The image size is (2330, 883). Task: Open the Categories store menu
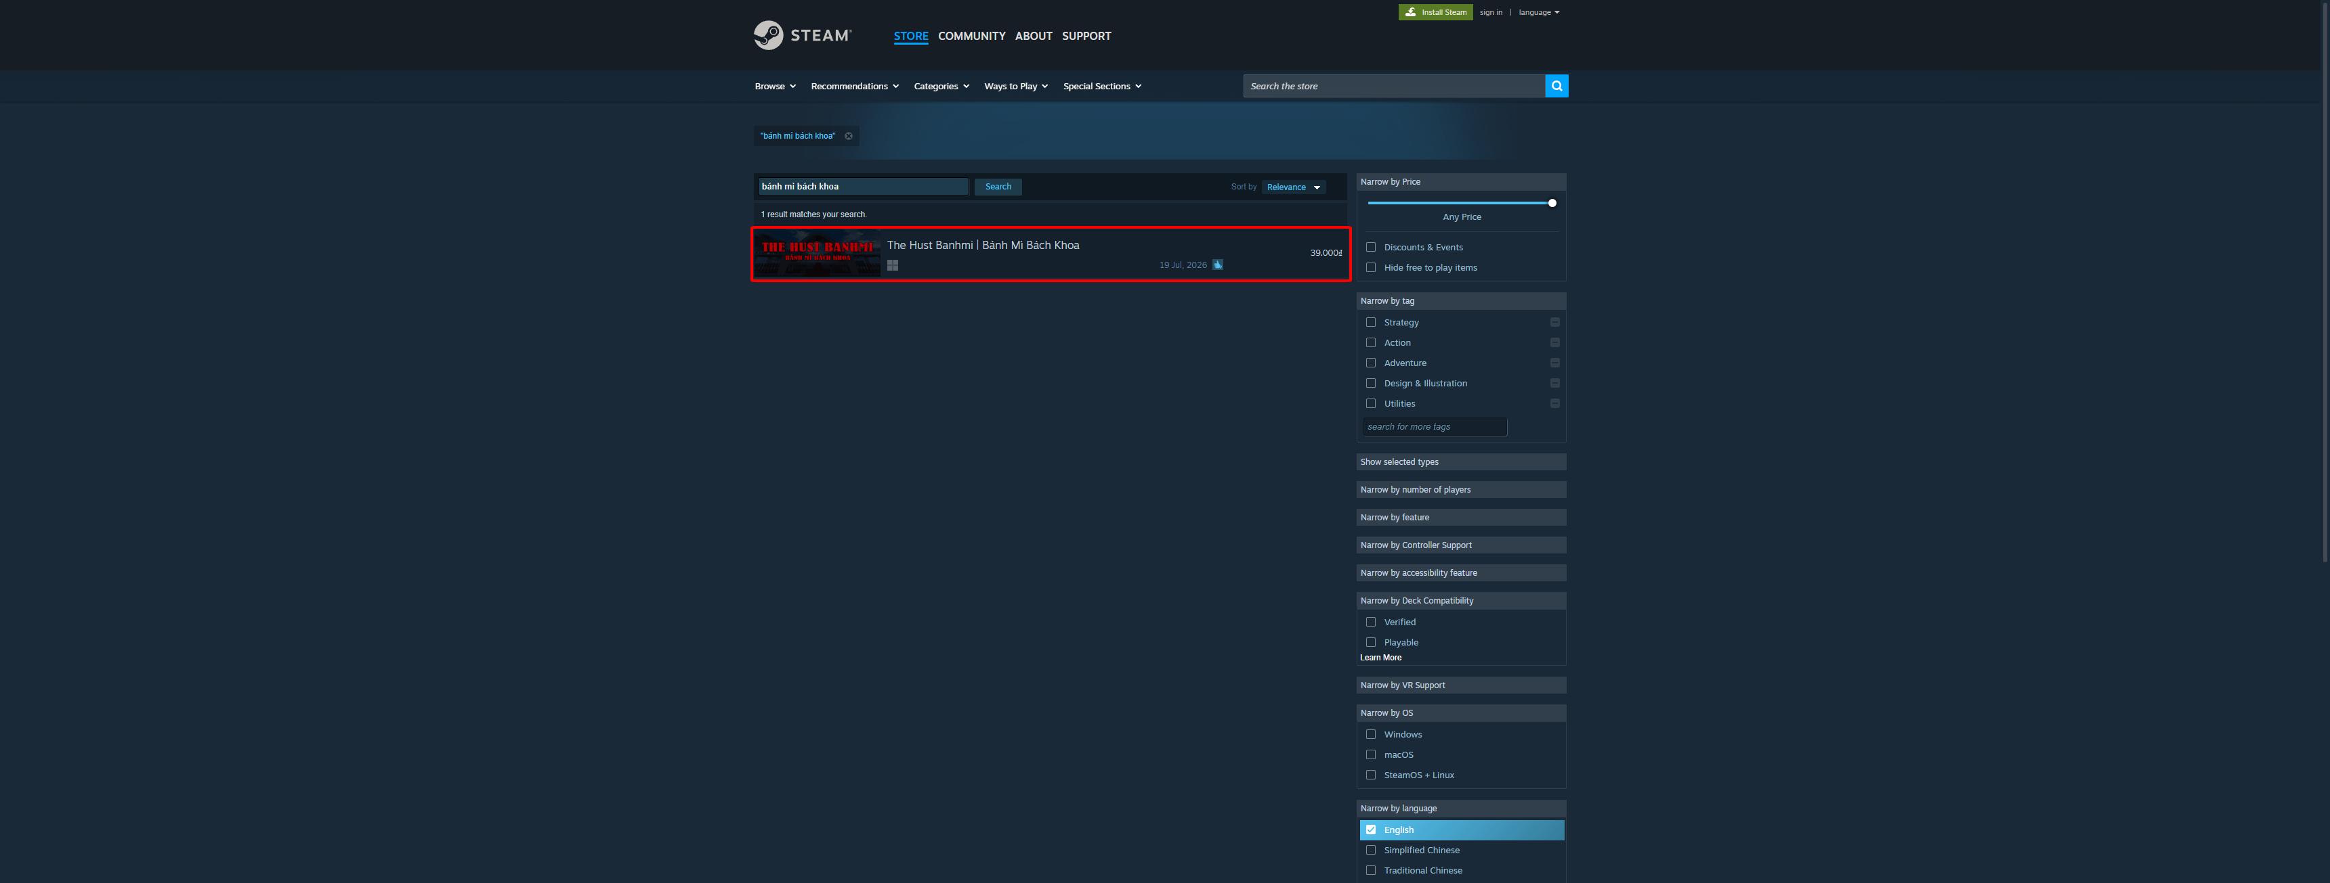coord(941,87)
